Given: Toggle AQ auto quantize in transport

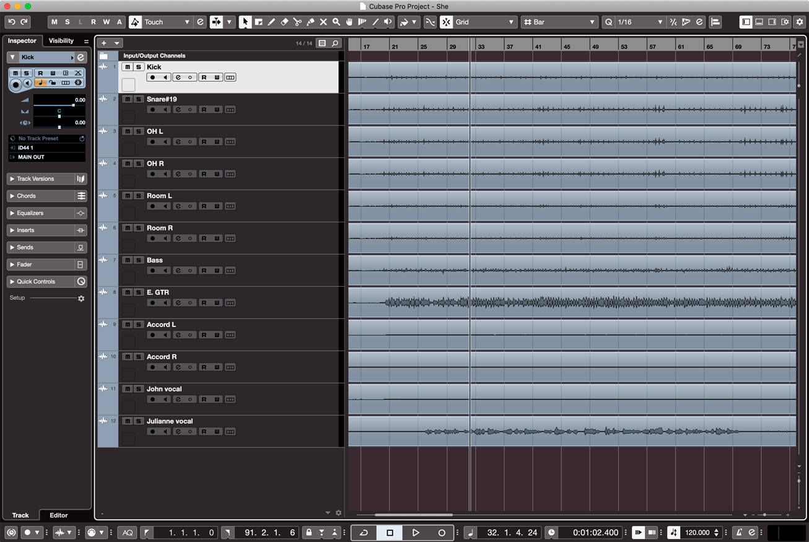Looking at the screenshot, I should (x=128, y=532).
